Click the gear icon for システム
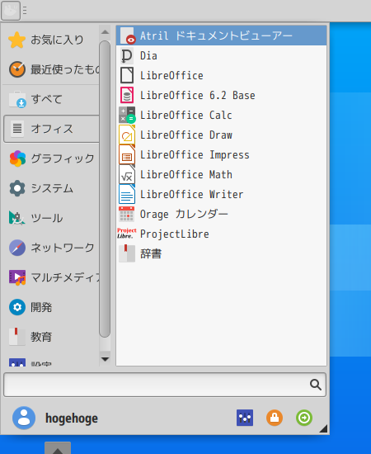Image resolution: width=371 pixels, height=454 pixels. tap(17, 188)
